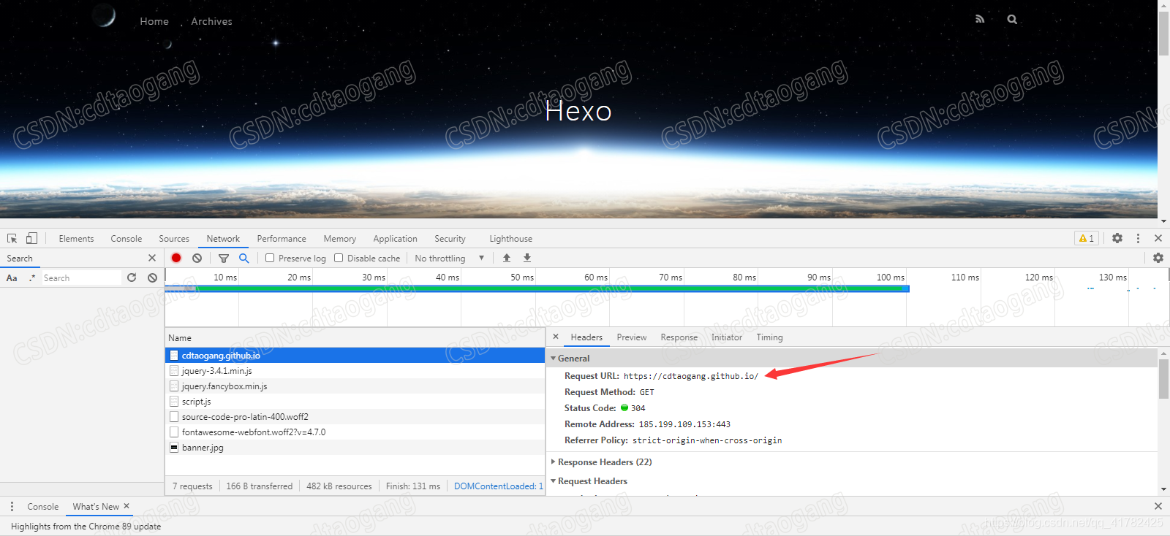Switch to the Memory tab
Image resolution: width=1170 pixels, height=536 pixels.
coord(340,239)
